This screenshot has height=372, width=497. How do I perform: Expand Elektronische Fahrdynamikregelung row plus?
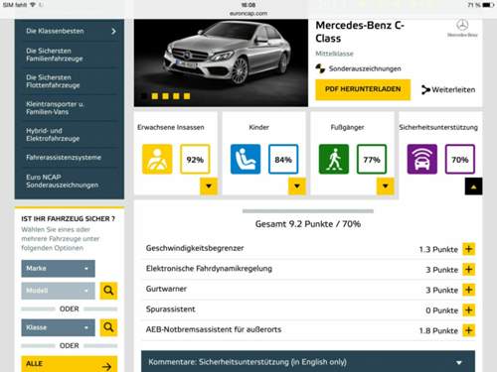tap(469, 270)
